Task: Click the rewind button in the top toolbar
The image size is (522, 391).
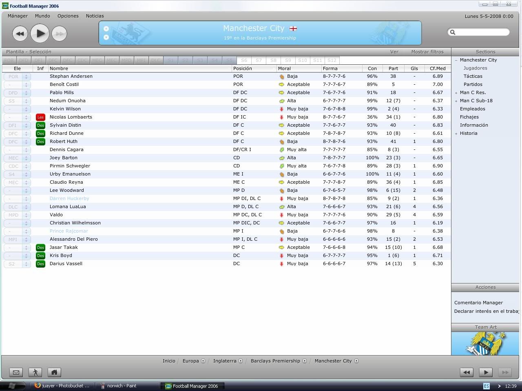Action: [x=20, y=33]
